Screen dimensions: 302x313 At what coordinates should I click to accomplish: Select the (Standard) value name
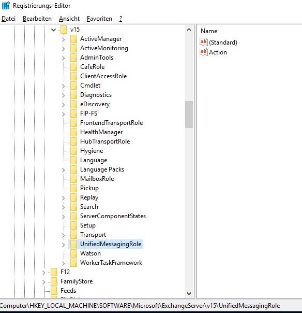pyautogui.click(x=223, y=42)
